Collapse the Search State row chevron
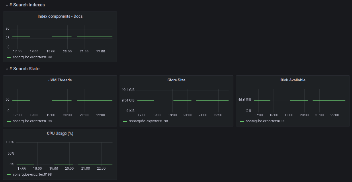The image size is (352, 182). click(7, 69)
